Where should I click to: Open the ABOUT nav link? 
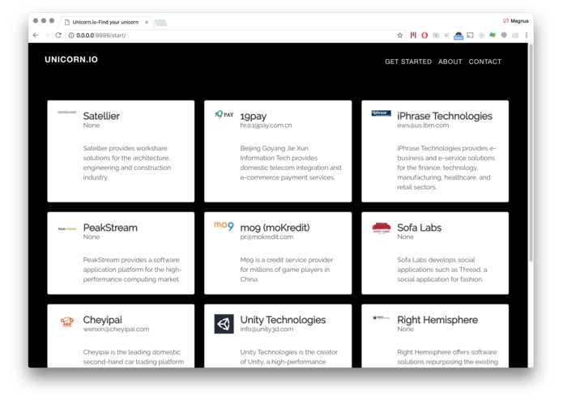(450, 62)
